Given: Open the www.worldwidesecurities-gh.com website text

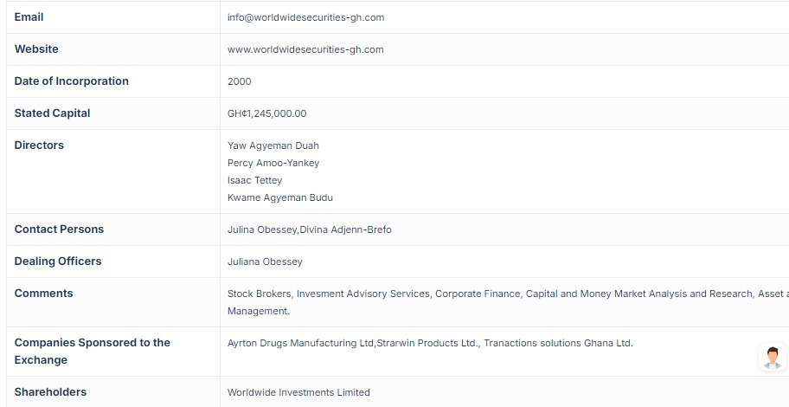Looking at the screenshot, I should [305, 49].
